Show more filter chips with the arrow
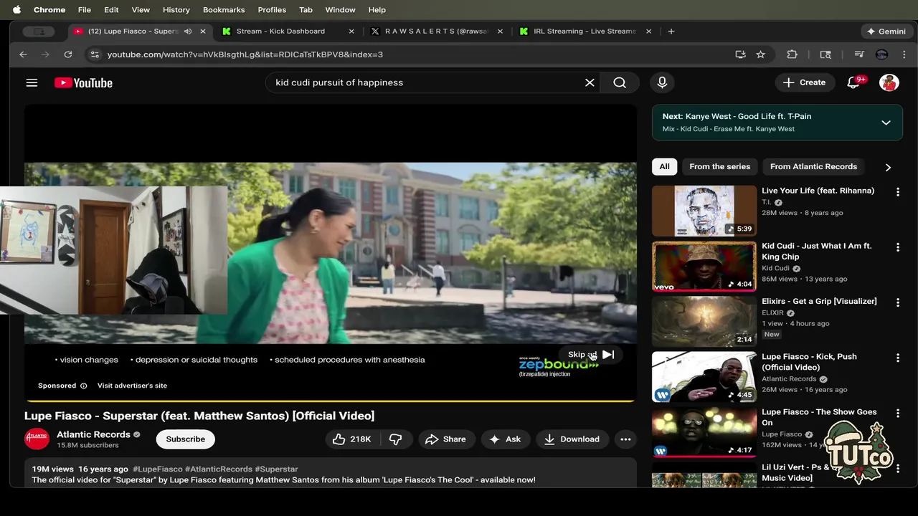This screenshot has height=516, width=918. 888,167
